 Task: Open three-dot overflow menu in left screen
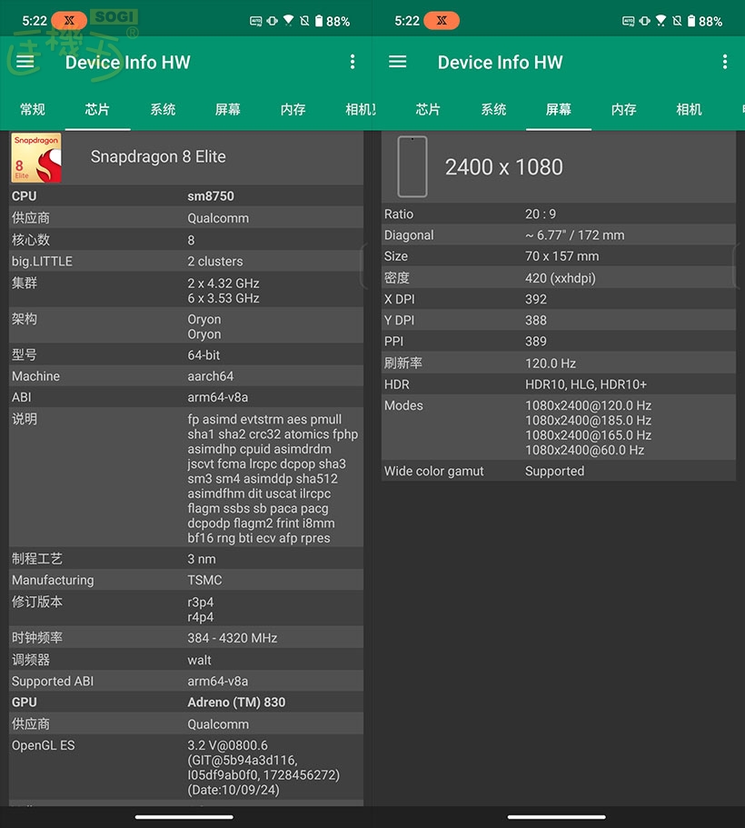click(x=353, y=62)
